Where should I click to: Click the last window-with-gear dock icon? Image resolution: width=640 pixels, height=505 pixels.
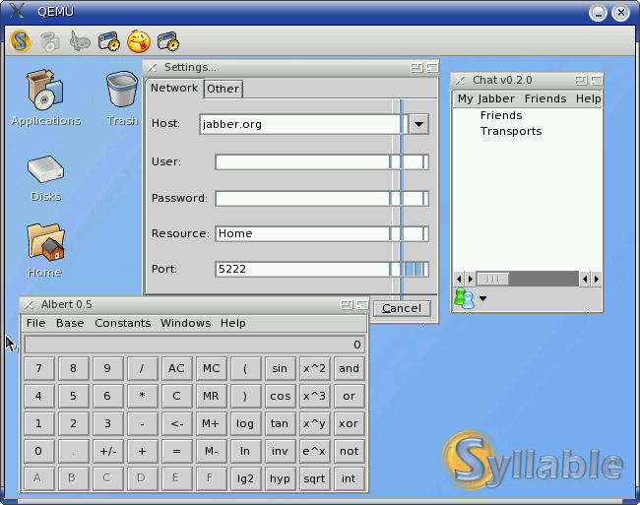click(x=168, y=41)
